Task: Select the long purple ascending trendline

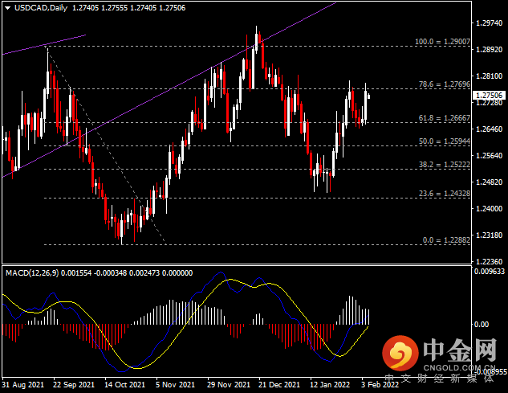Action: click(x=169, y=89)
